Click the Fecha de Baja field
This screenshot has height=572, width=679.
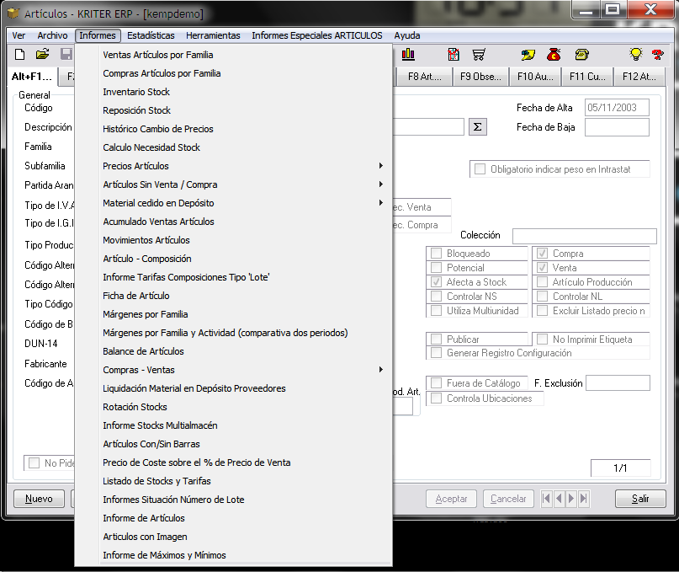point(617,127)
